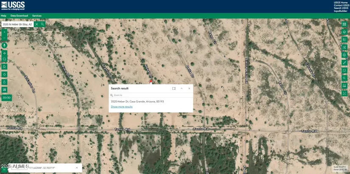Dock the Search result popup
Screen dimensions: 350x174
click(174, 88)
